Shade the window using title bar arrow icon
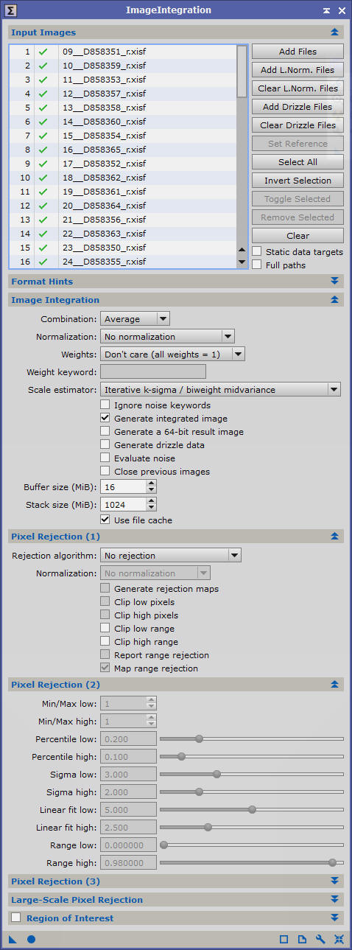Viewport: 352px width, 950px height. (326, 10)
